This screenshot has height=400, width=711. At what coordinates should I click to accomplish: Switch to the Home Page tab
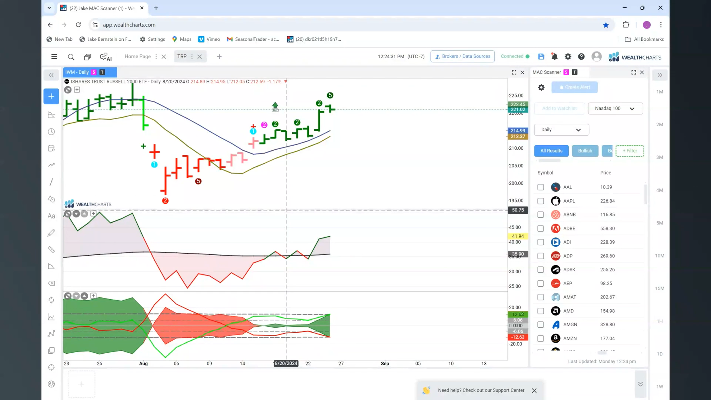[137, 57]
